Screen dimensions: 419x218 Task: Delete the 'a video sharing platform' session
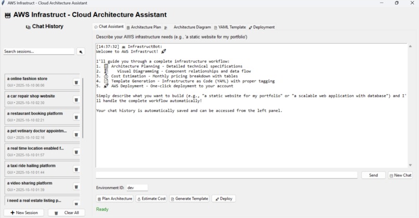tap(76, 187)
